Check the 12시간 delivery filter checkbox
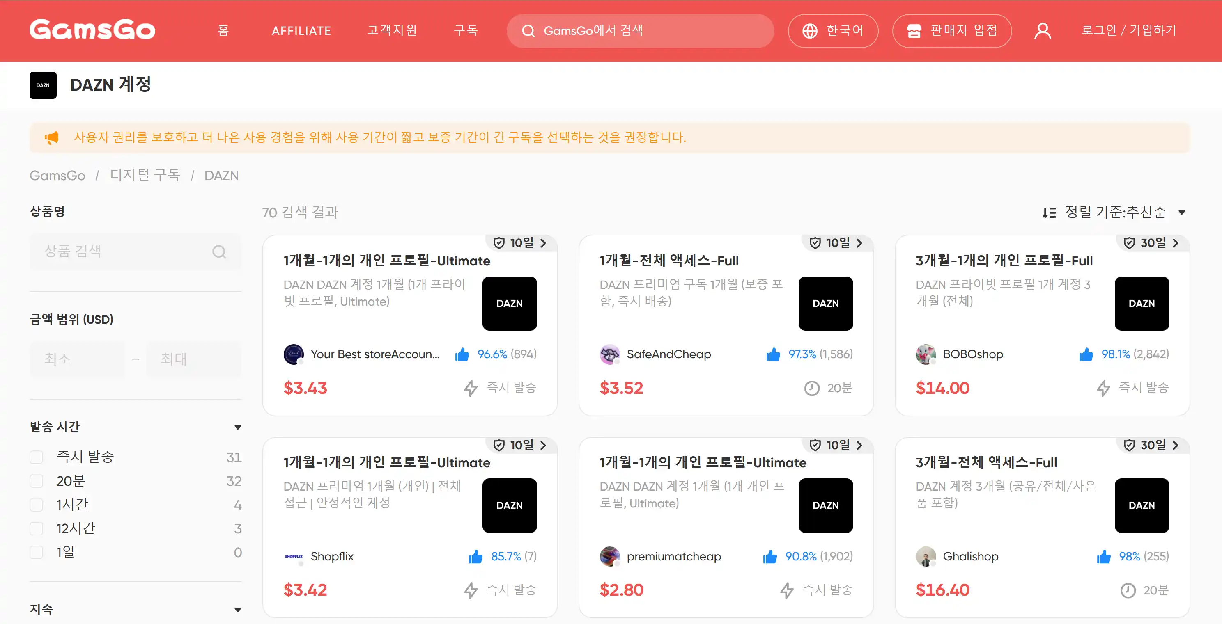Viewport: 1222px width, 624px height. (37, 528)
